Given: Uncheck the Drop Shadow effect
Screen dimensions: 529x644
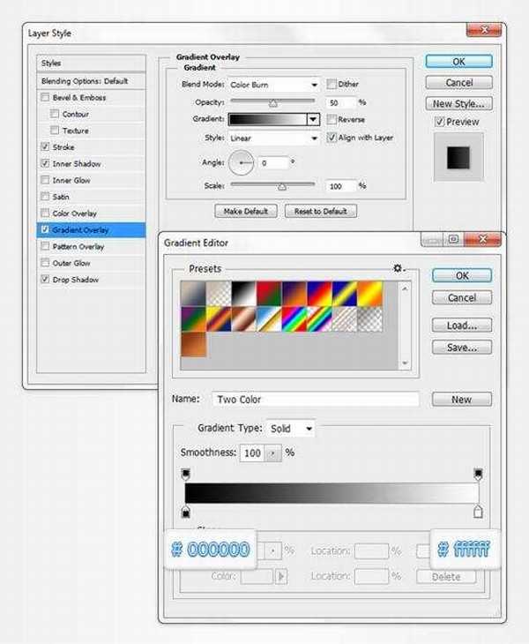Looking at the screenshot, I should pos(45,280).
